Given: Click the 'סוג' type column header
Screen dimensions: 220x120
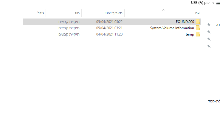Looking at the screenshot, I should click(x=77, y=13).
